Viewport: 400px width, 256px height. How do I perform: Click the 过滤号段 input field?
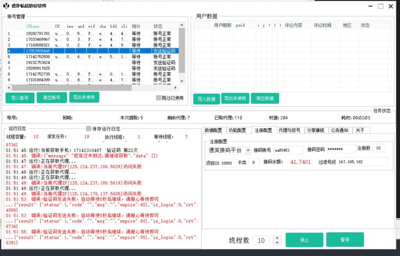coord(362,162)
